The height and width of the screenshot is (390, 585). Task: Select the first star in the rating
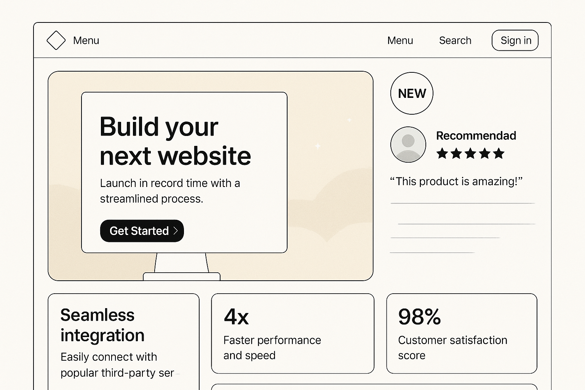click(x=442, y=153)
